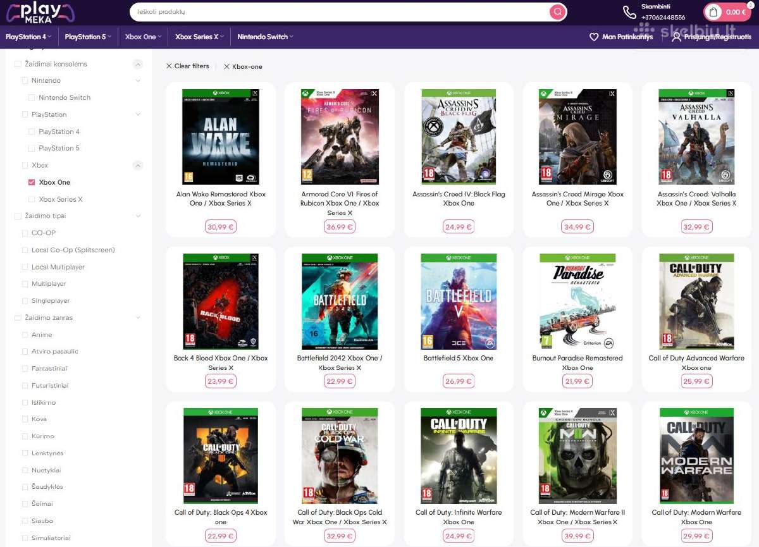
Task: Collapse the Žaidimai konsolėms section
Action: pos(137,64)
